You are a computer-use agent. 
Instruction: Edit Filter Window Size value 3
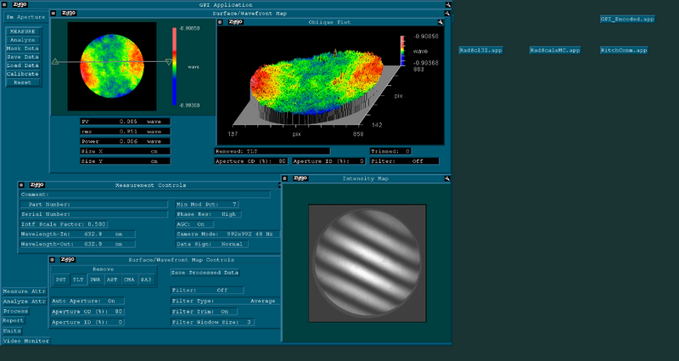[x=213, y=323]
